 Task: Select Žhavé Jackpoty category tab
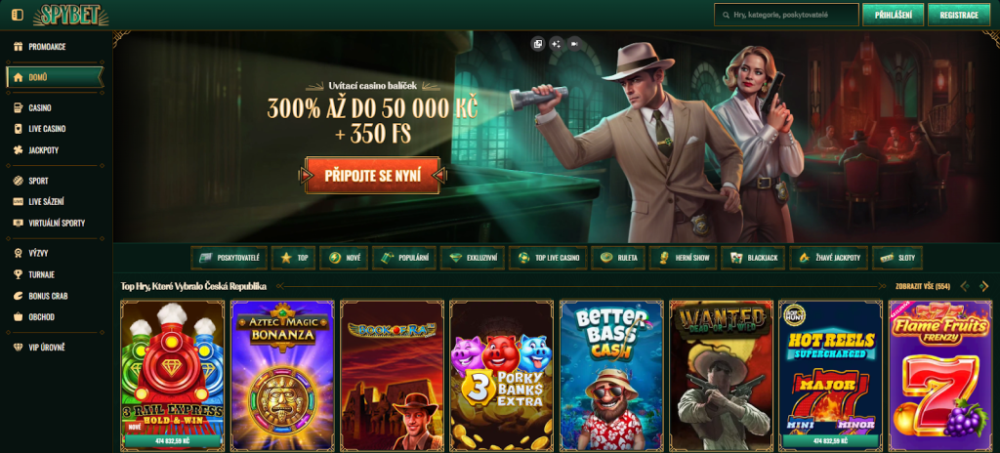(x=829, y=259)
